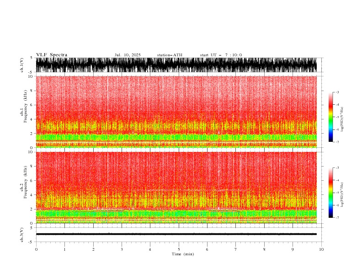
Task: Click the ch.2 PSD color bar
Action: click(x=330, y=193)
